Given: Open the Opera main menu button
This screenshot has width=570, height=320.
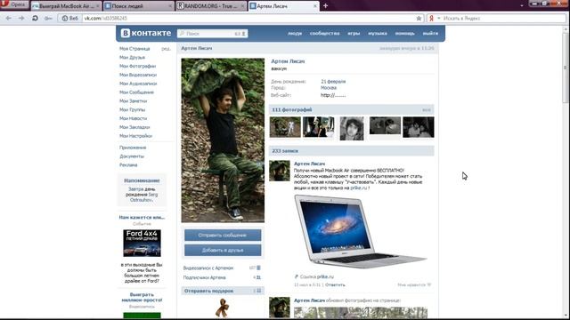Looking at the screenshot, I should click(14, 5).
